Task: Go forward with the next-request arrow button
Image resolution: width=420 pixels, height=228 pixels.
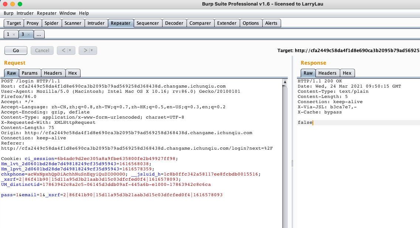Action: (x=85, y=50)
